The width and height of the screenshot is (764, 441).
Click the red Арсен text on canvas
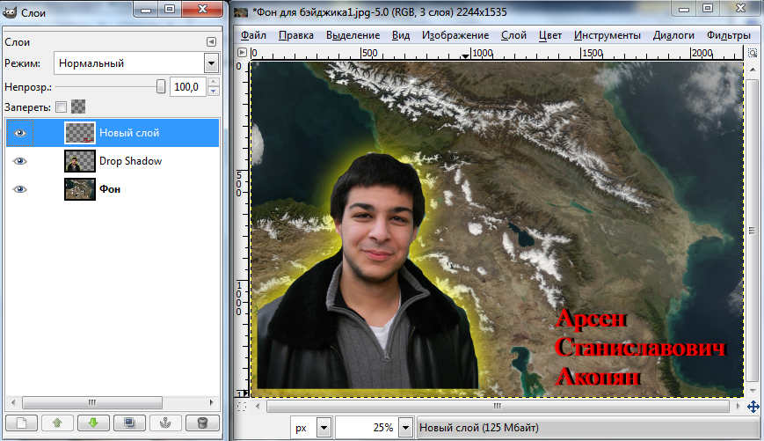tap(591, 319)
